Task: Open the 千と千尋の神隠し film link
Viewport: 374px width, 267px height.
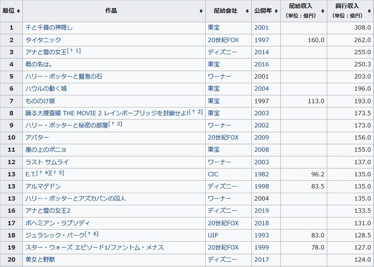Action: (x=49, y=28)
